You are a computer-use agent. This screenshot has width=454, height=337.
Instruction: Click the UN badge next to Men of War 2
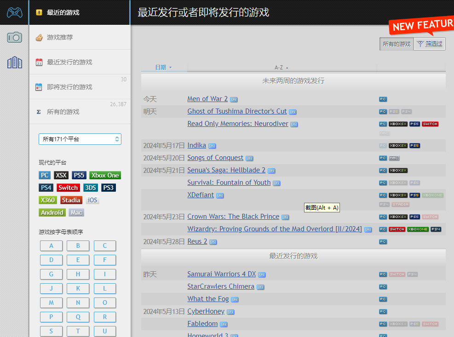(x=234, y=100)
